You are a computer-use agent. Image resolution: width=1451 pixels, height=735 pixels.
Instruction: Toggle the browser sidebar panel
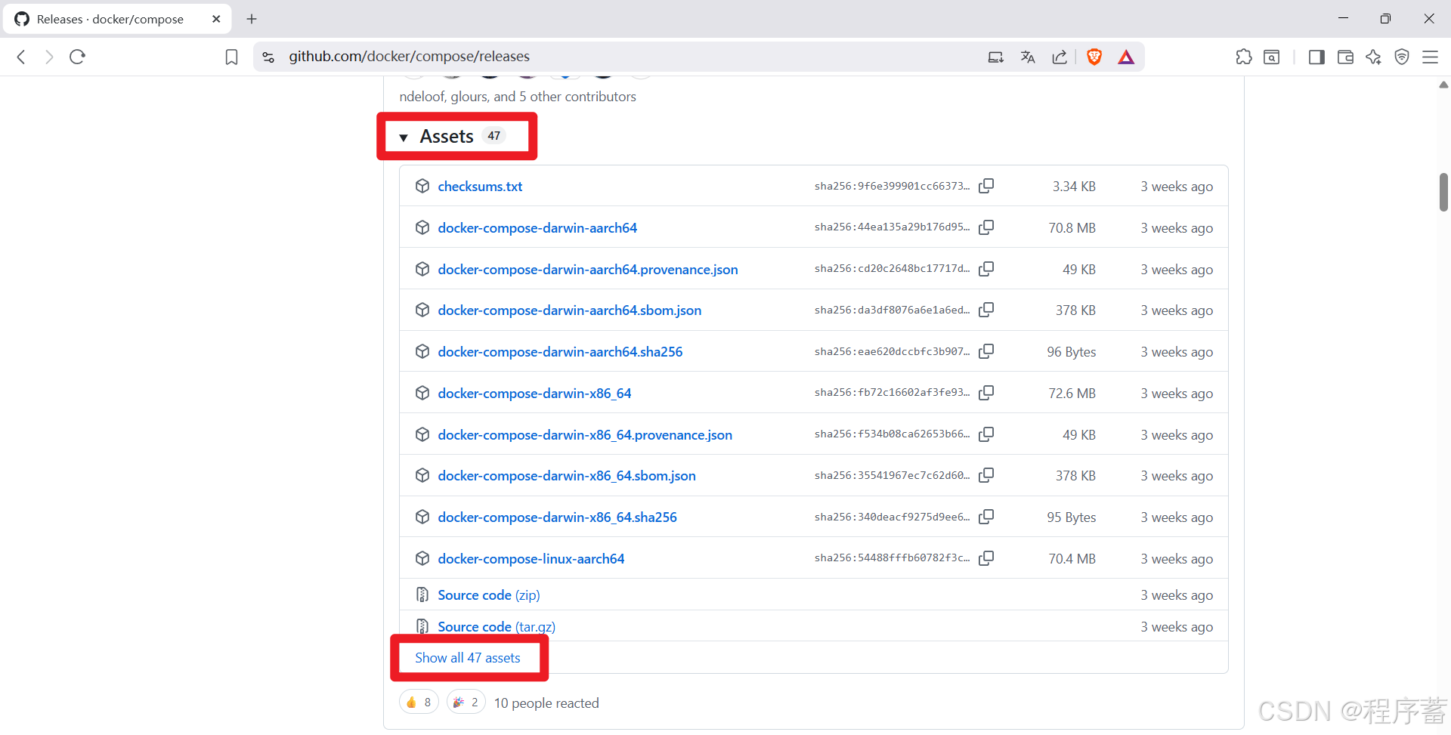(x=1316, y=57)
